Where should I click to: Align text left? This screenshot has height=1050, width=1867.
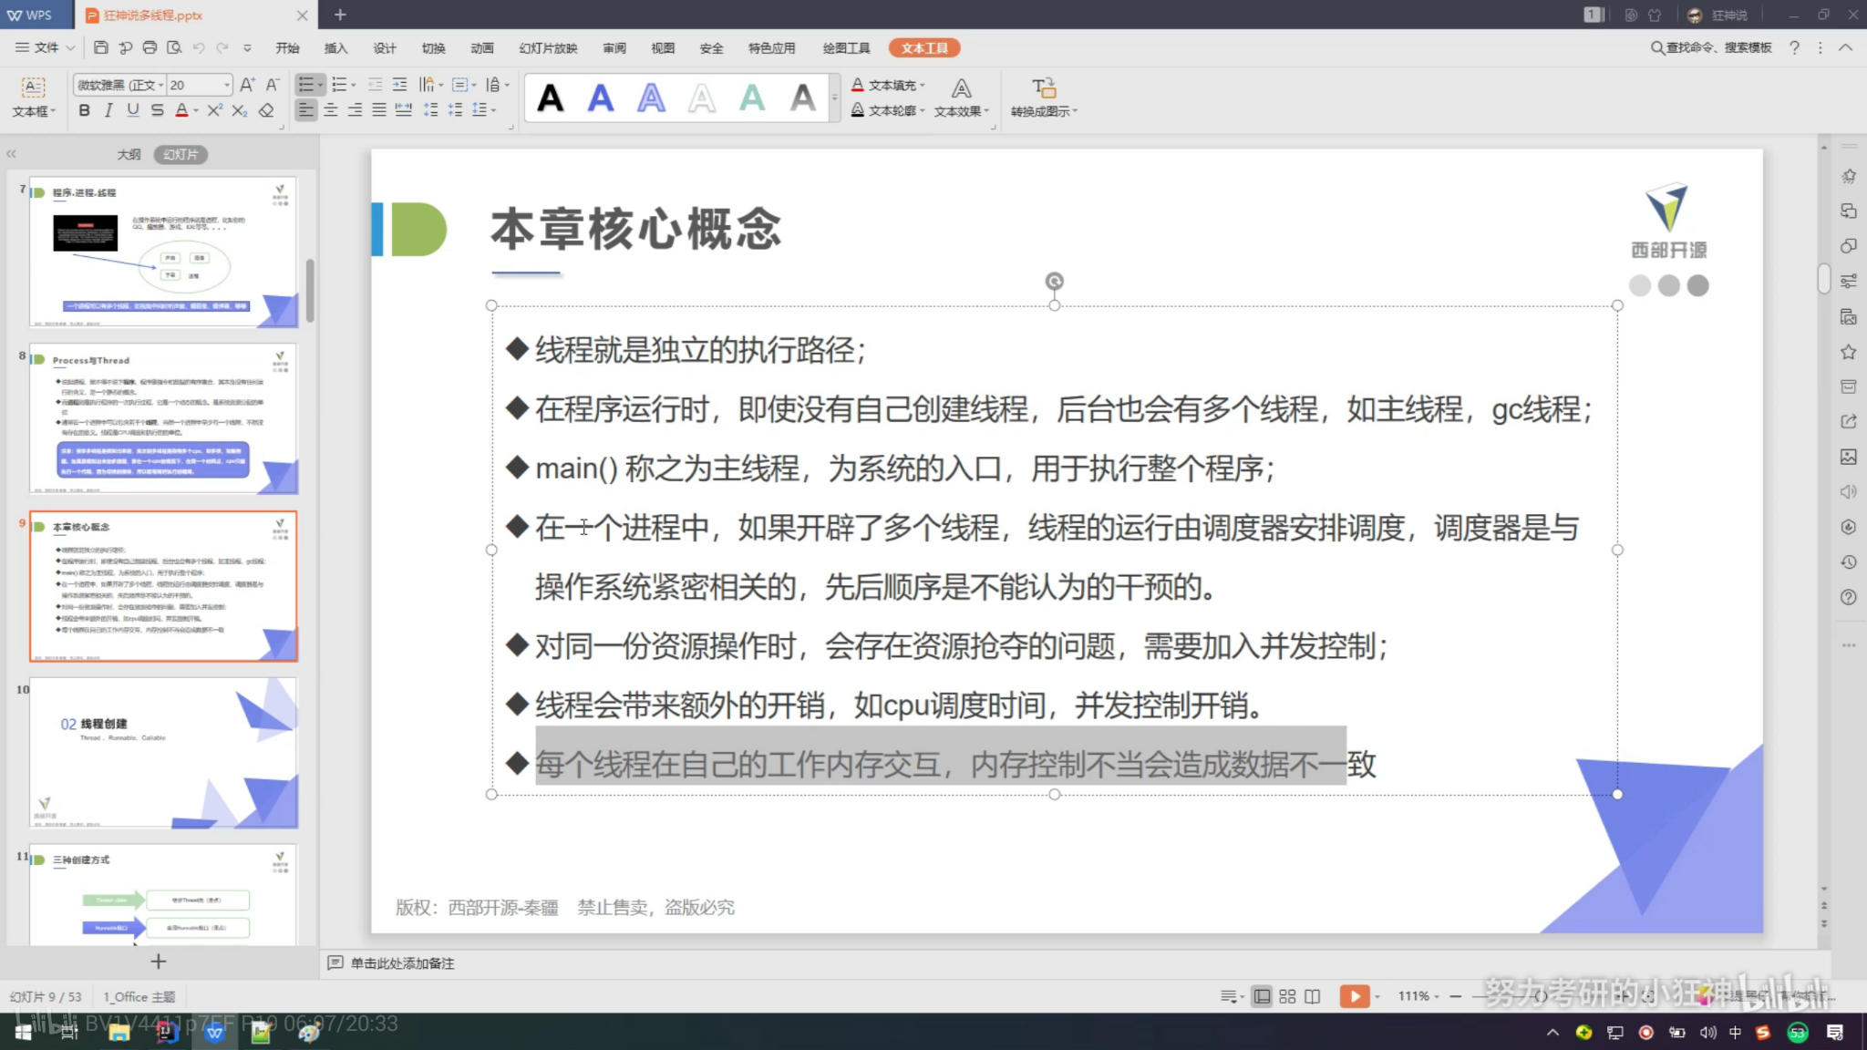tap(306, 110)
